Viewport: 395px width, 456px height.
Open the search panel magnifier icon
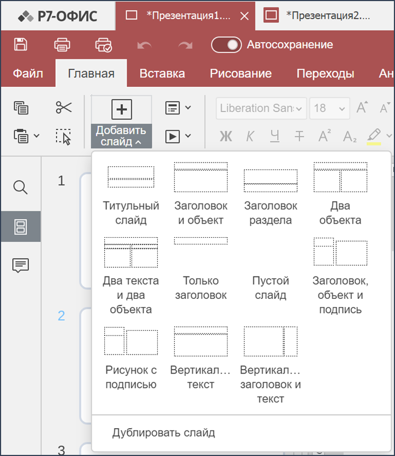point(20,187)
